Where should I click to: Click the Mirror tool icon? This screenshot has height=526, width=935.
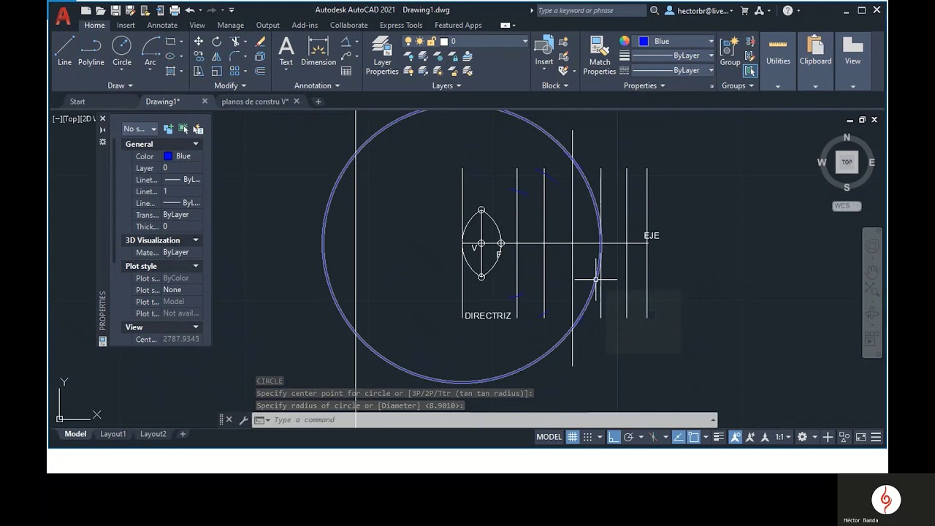[217, 56]
